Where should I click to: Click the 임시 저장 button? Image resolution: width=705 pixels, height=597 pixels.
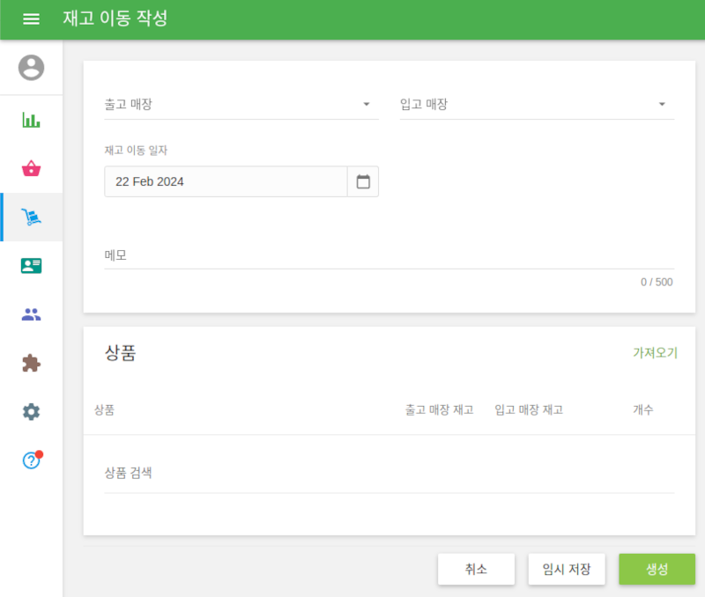pos(567,569)
